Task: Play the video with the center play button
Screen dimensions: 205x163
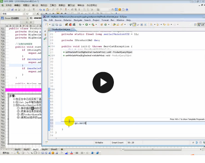Action: point(103,82)
